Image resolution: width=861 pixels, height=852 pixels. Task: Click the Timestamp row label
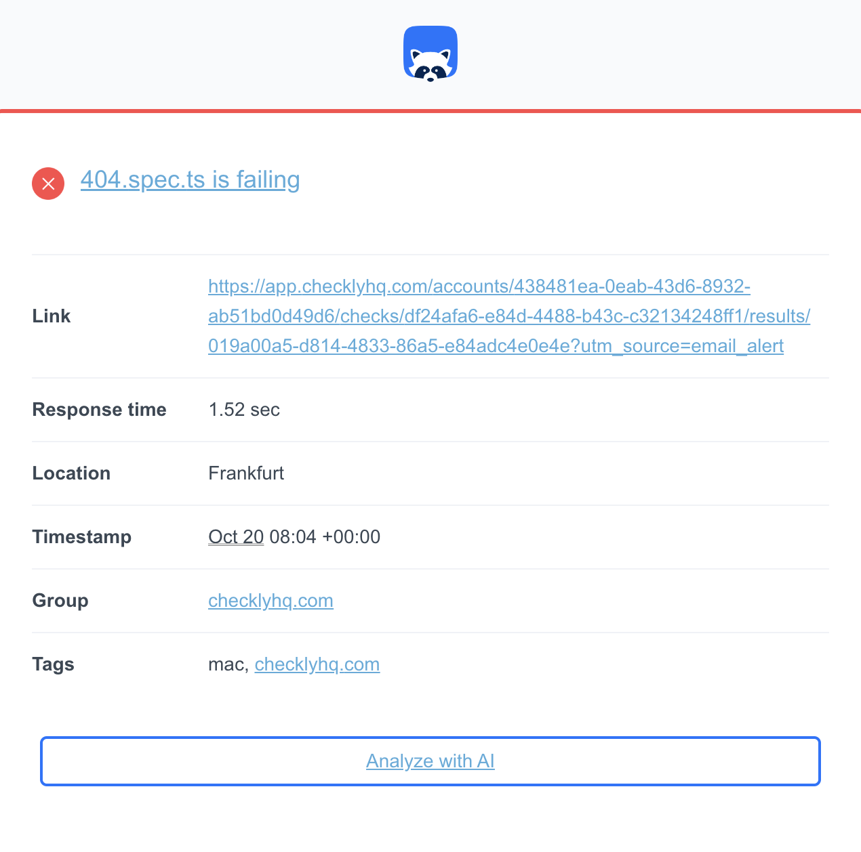81,536
